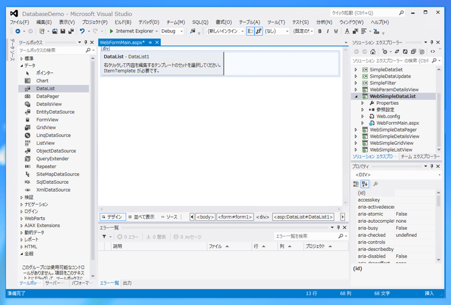
Task: Click the Save All toolbar icon
Action: pyautogui.click(x=71, y=31)
